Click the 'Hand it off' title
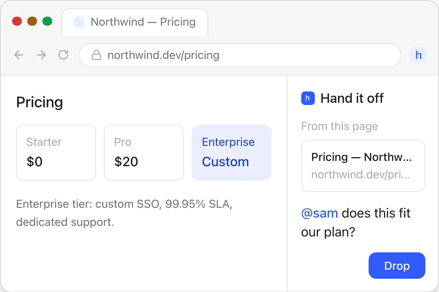 point(352,98)
